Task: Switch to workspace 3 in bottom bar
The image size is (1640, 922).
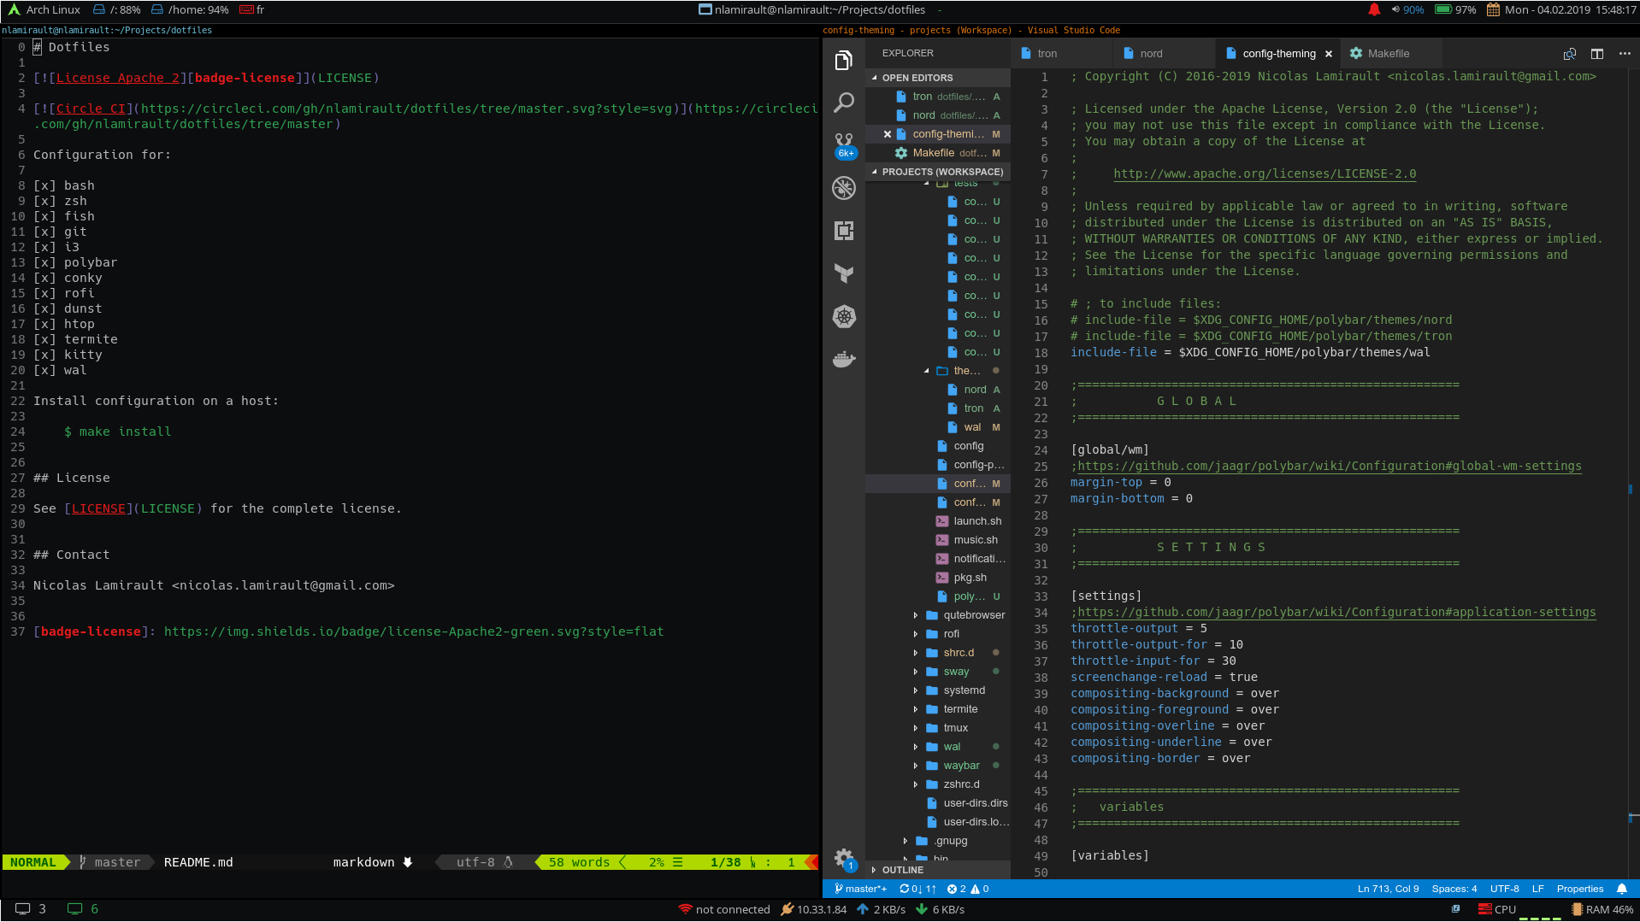Action: click(x=31, y=910)
